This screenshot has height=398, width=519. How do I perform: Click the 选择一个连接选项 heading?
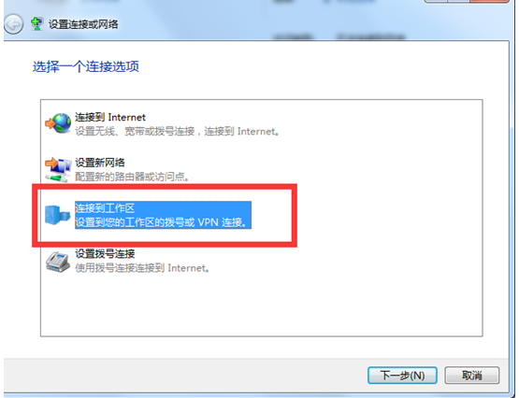point(86,66)
